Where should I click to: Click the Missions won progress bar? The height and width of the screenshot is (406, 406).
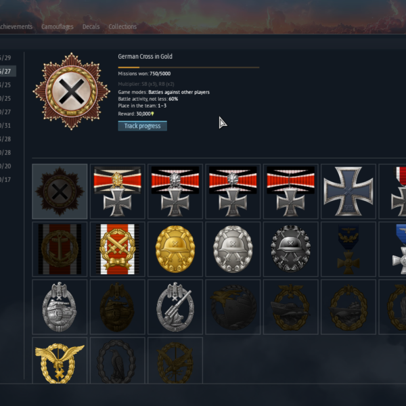click(x=189, y=67)
